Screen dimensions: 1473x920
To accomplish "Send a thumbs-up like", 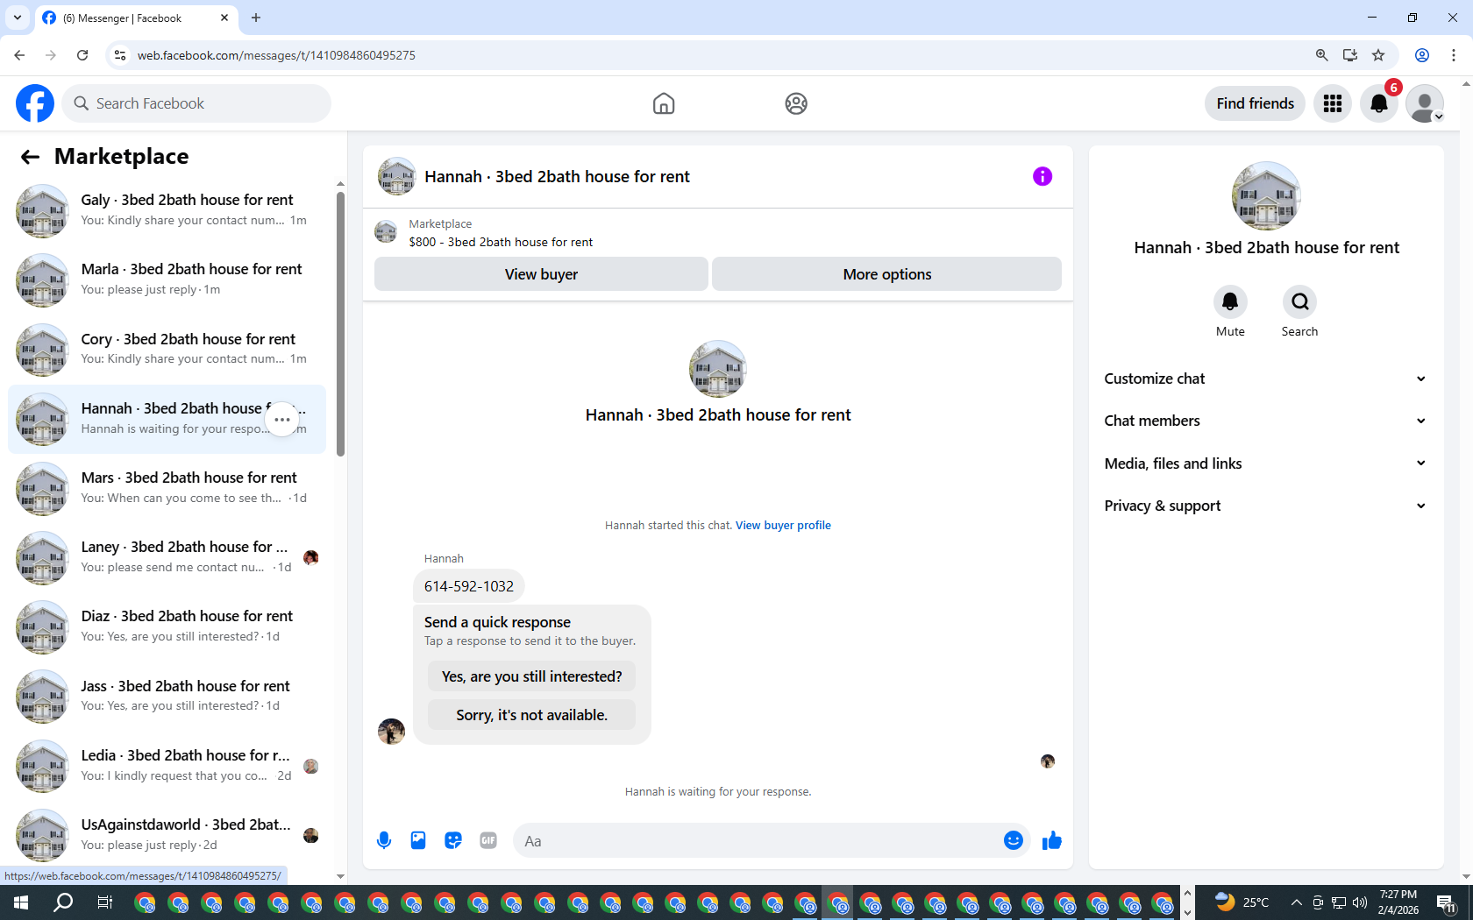I will point(1052,840).
